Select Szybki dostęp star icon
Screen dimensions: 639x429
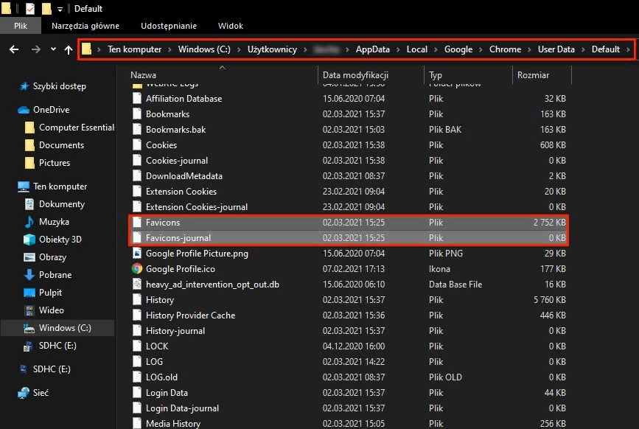coord(24,86)
